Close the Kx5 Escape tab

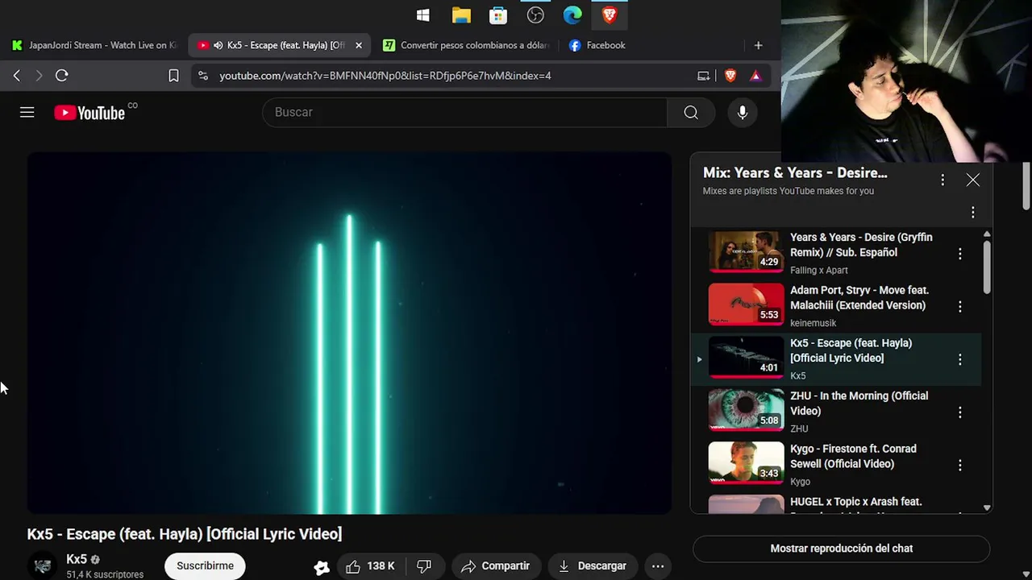pyautogui.click(x=359, y=46)
